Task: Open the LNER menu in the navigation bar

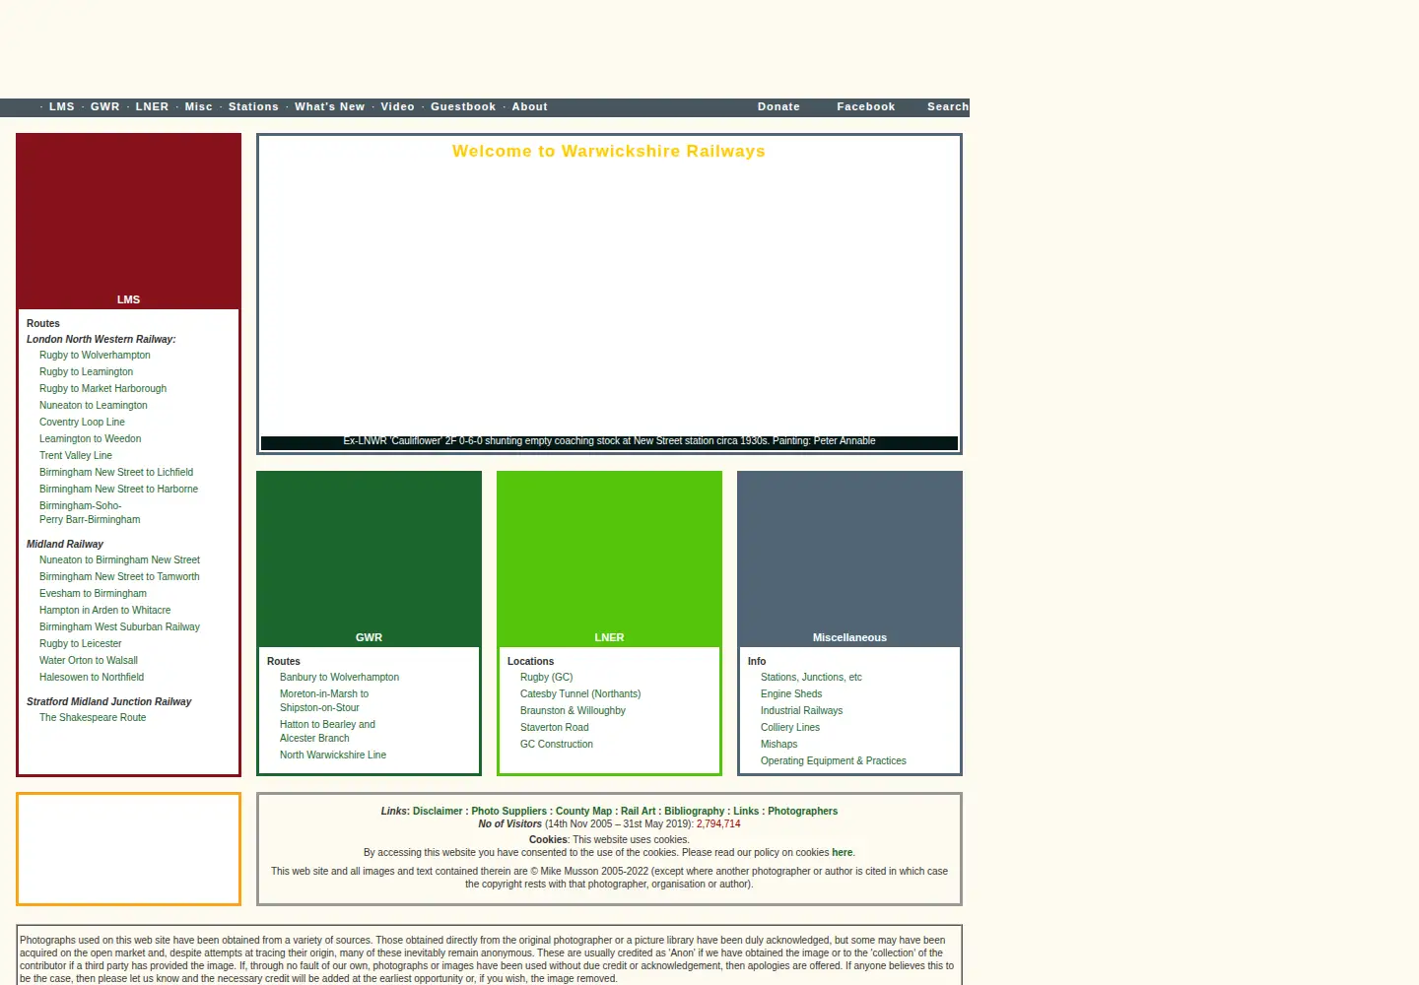Action: click(x=152, y=107)
